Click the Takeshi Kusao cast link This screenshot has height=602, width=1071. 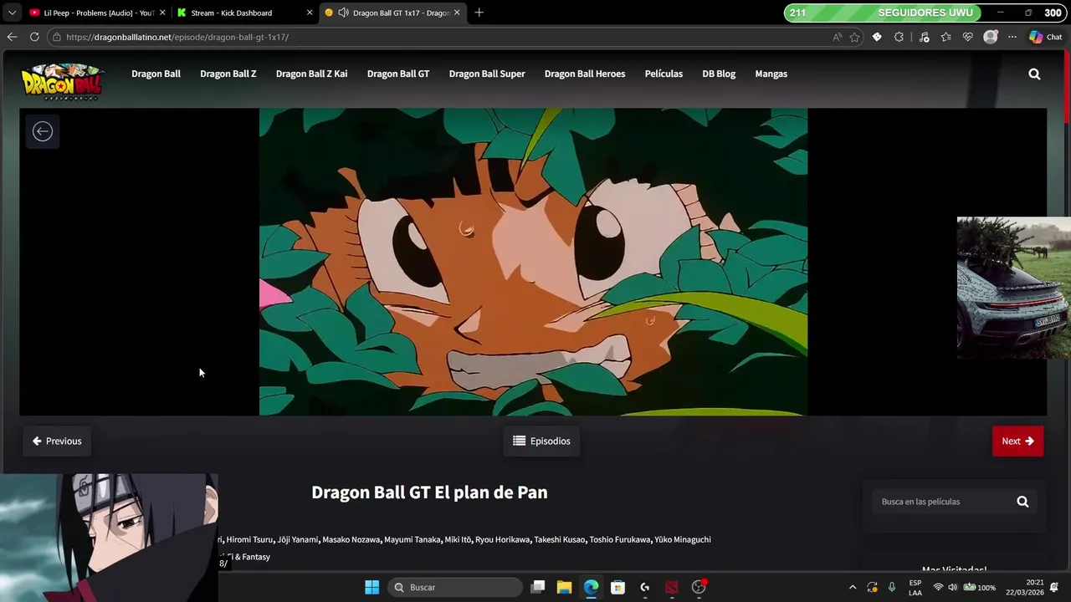[560, 539]
